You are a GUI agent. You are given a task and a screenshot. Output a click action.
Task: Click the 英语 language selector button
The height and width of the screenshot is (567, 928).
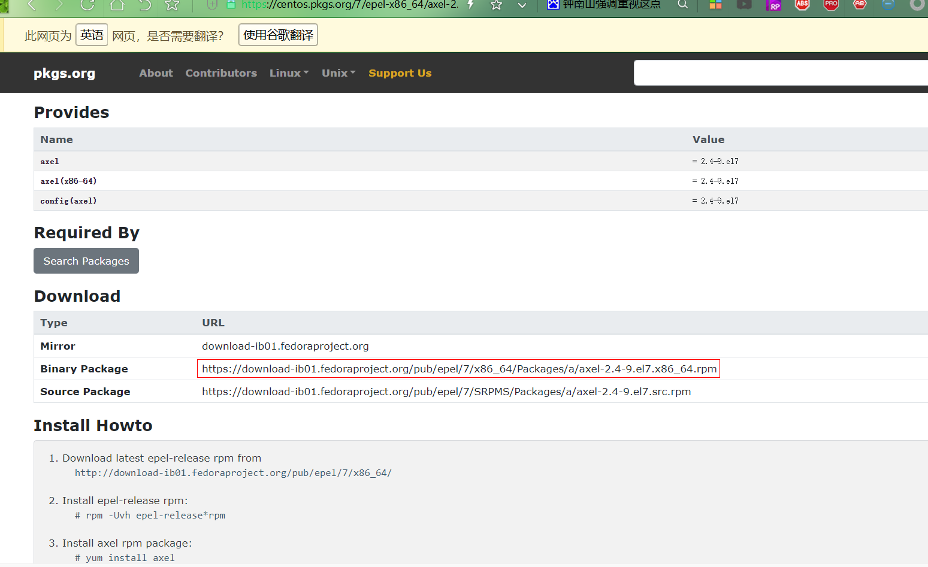coord(92,35)
